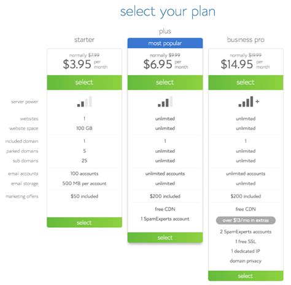Click the business pro server power bars icon
The height and width of the screenshot is (285, 291).
click(x=249, y=102)
